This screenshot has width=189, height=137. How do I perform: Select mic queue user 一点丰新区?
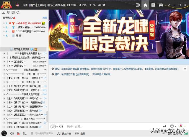coord(24,23)
